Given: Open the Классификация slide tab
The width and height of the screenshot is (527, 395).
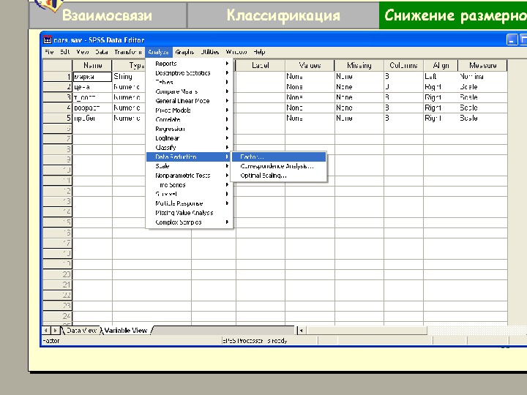Looking at the screenshot, I should (x=283, y=15).
